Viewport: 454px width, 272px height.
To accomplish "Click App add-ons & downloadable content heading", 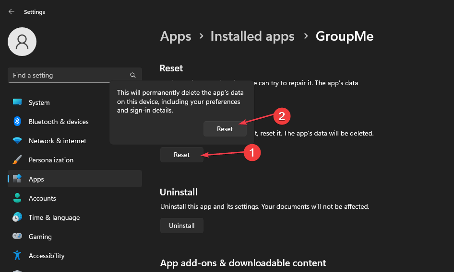I will 243,263.
